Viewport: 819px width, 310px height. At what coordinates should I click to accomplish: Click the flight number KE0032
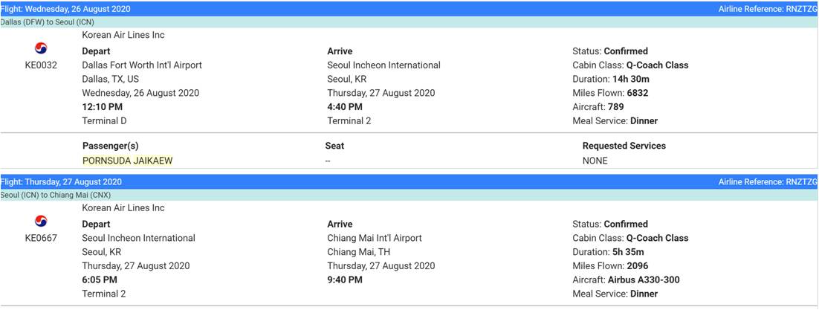(41, 65)
